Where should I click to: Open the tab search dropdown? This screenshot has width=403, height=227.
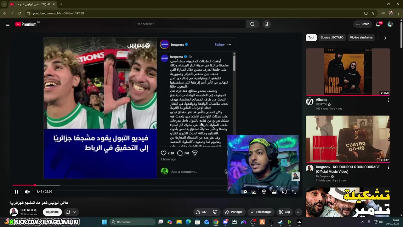4,4
